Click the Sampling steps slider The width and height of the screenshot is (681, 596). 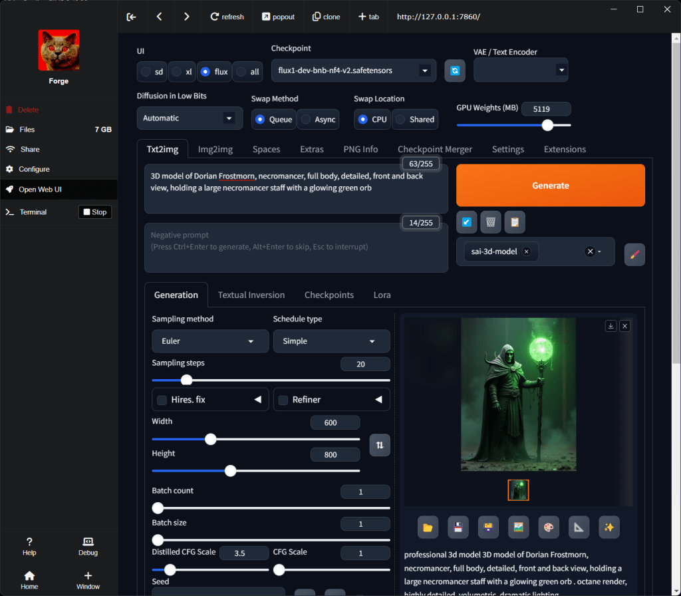pyautogui.click(x=271, y=380)
